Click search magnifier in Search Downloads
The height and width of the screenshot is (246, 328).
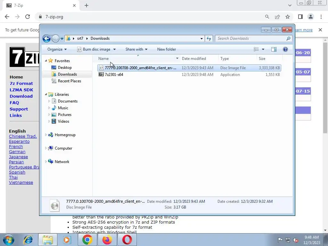[x=288, y=38]
